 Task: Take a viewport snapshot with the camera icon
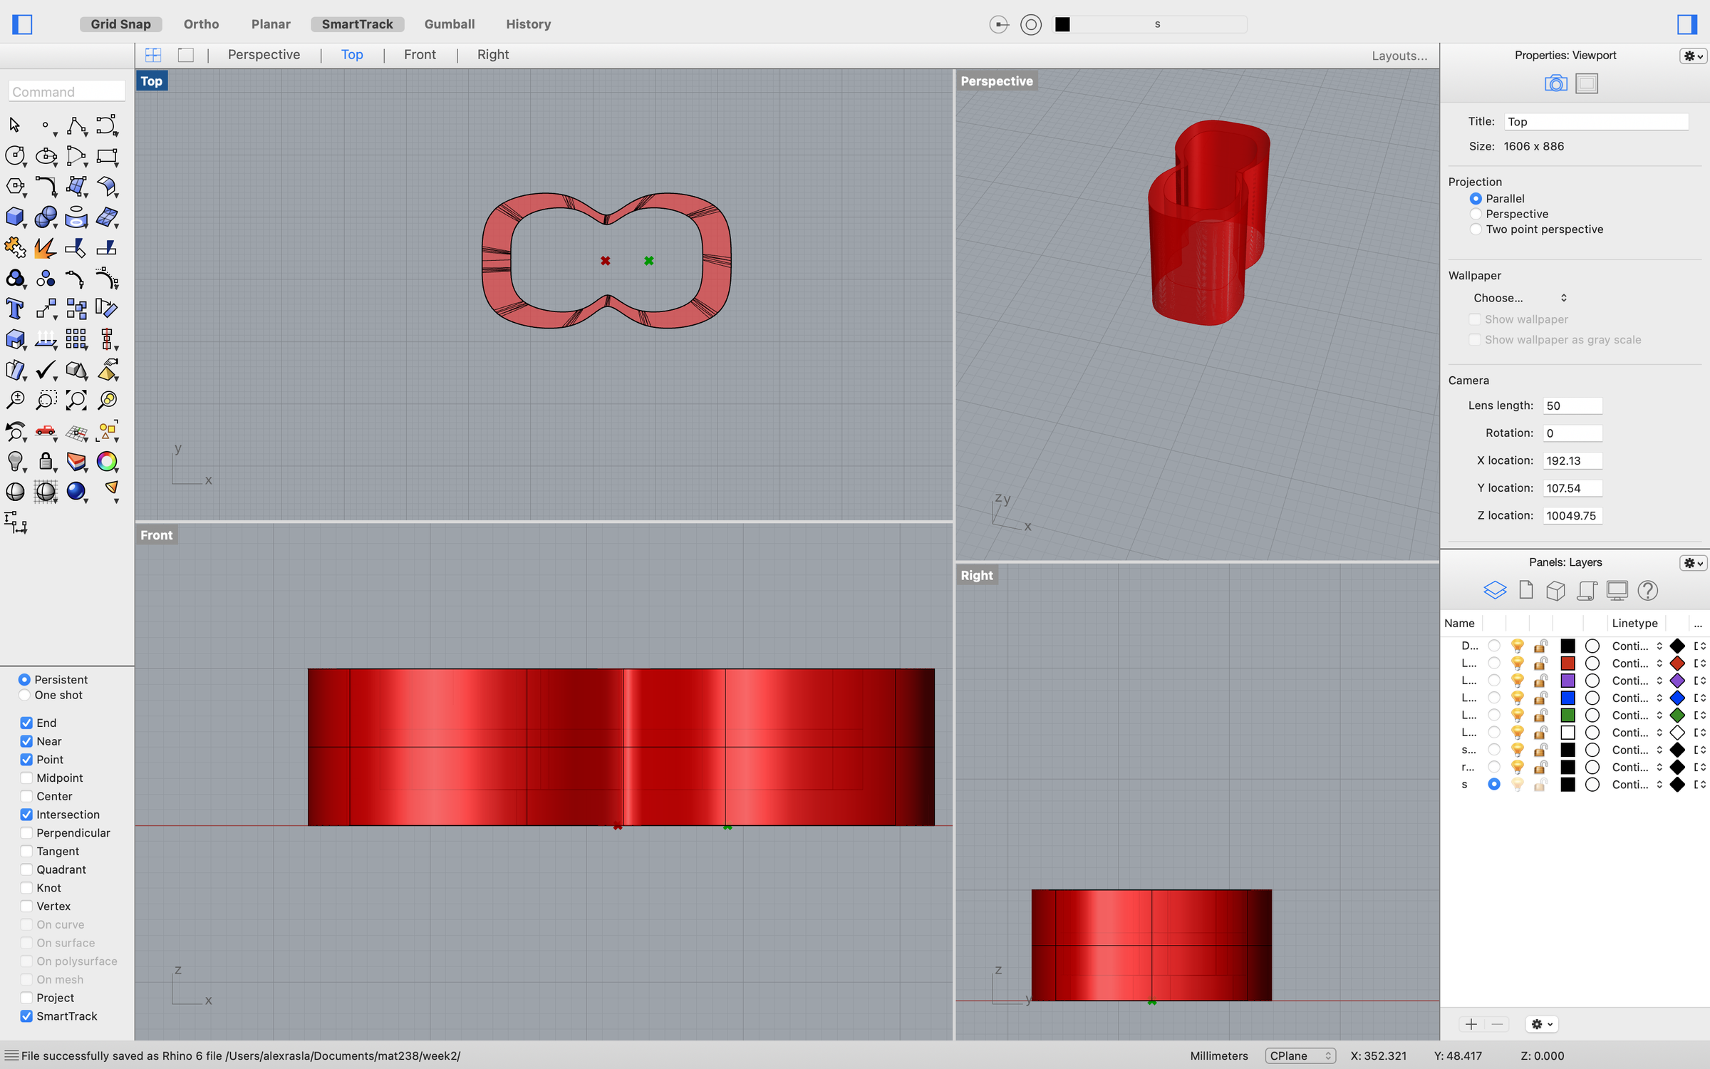(x=1555, y=83)
